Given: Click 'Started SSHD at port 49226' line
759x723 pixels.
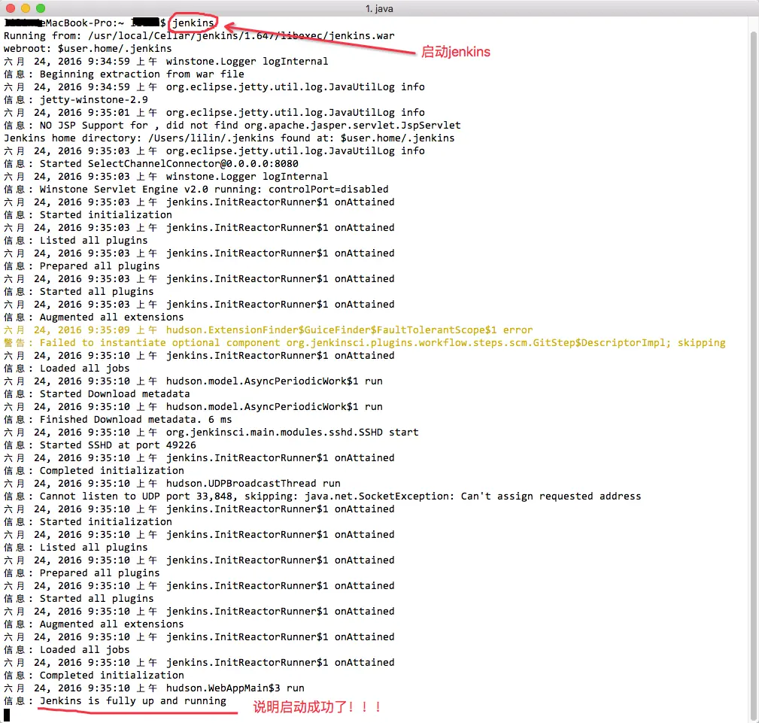Looking at the screenshot, I should (x=100, y=445).
